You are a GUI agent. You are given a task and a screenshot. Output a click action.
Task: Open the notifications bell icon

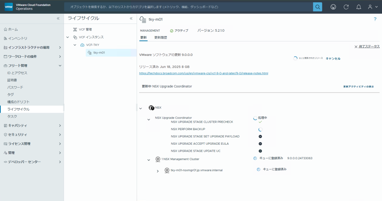pos(358,7)
